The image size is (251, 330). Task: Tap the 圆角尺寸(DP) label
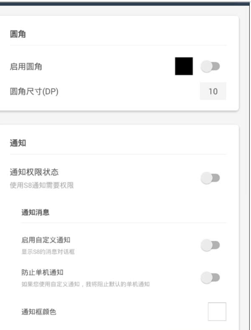click(34, 92)
